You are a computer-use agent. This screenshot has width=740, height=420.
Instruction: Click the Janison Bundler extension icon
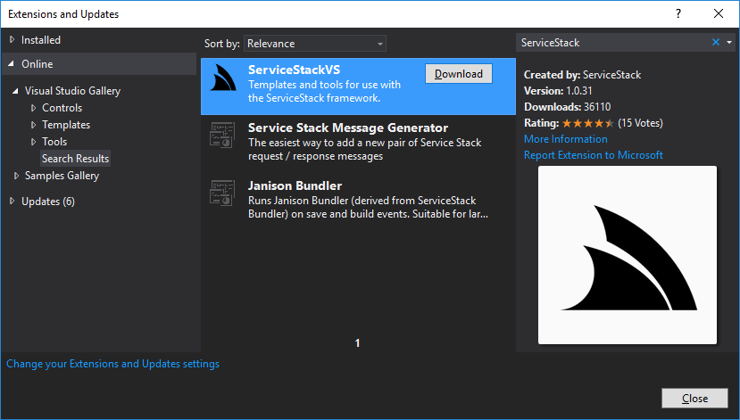(222, 194)
